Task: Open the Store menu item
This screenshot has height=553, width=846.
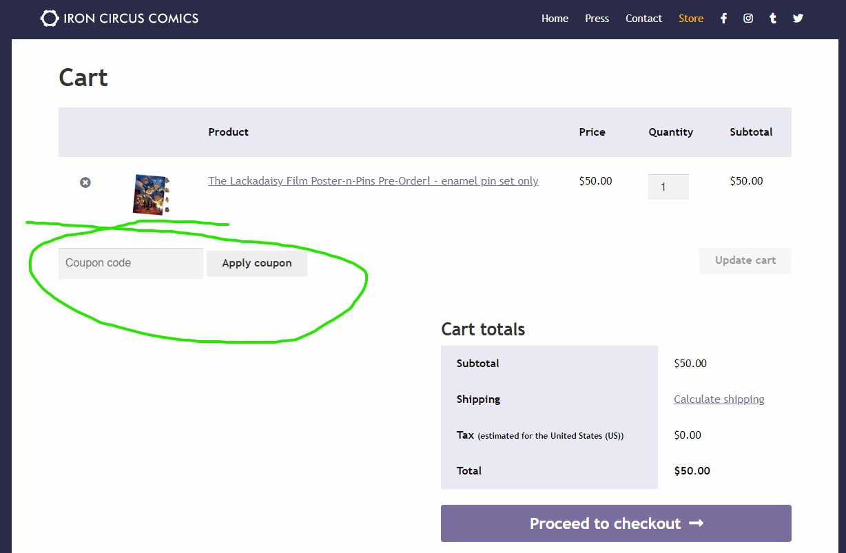Action: pyautogui.click(x=691, y=19)
